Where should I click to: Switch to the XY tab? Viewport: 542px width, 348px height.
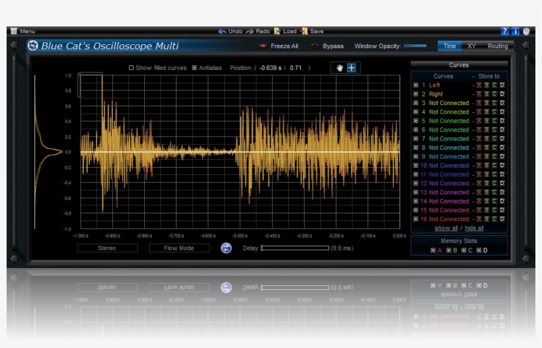[x=471, y=46]
